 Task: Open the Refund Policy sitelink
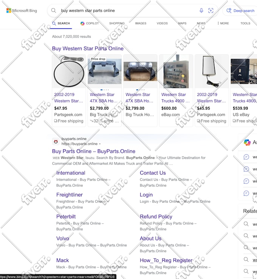pyautogui.click(x=156, y=216)
